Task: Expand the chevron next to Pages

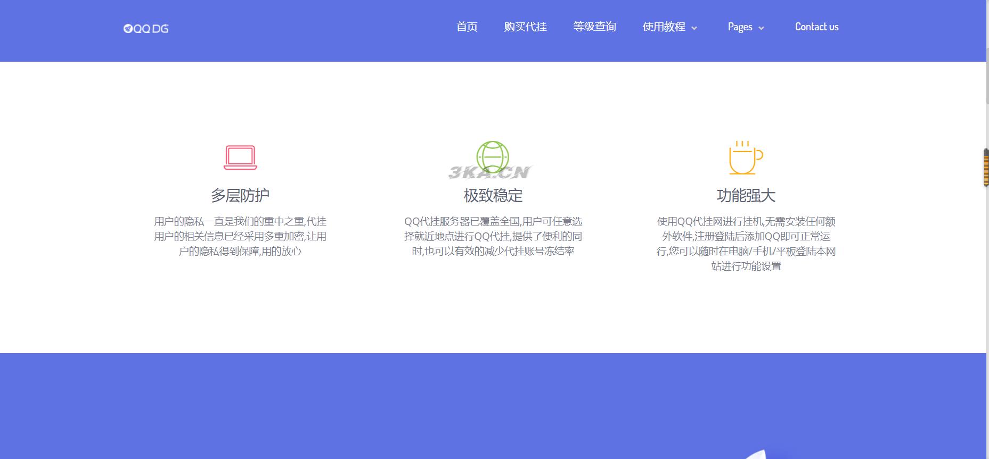Action: pyautogui.click(x=761, y=28)
